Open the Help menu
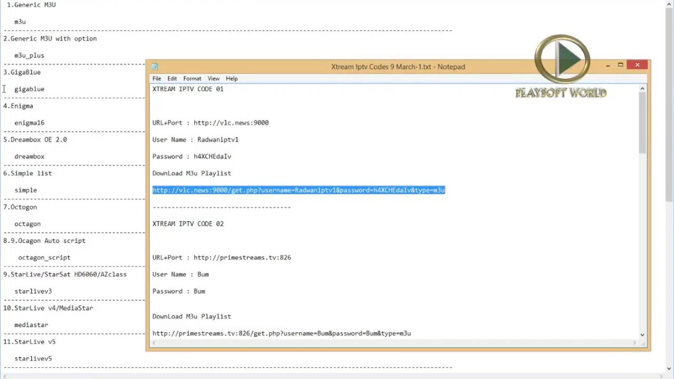674x379 pixels. [232, 78]
